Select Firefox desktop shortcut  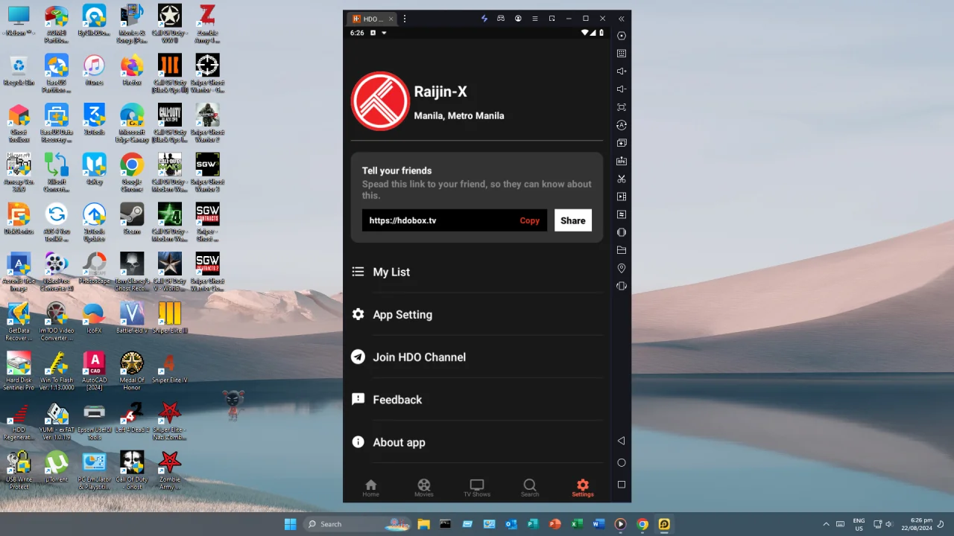pyautogui.click(x=132, y=71)
